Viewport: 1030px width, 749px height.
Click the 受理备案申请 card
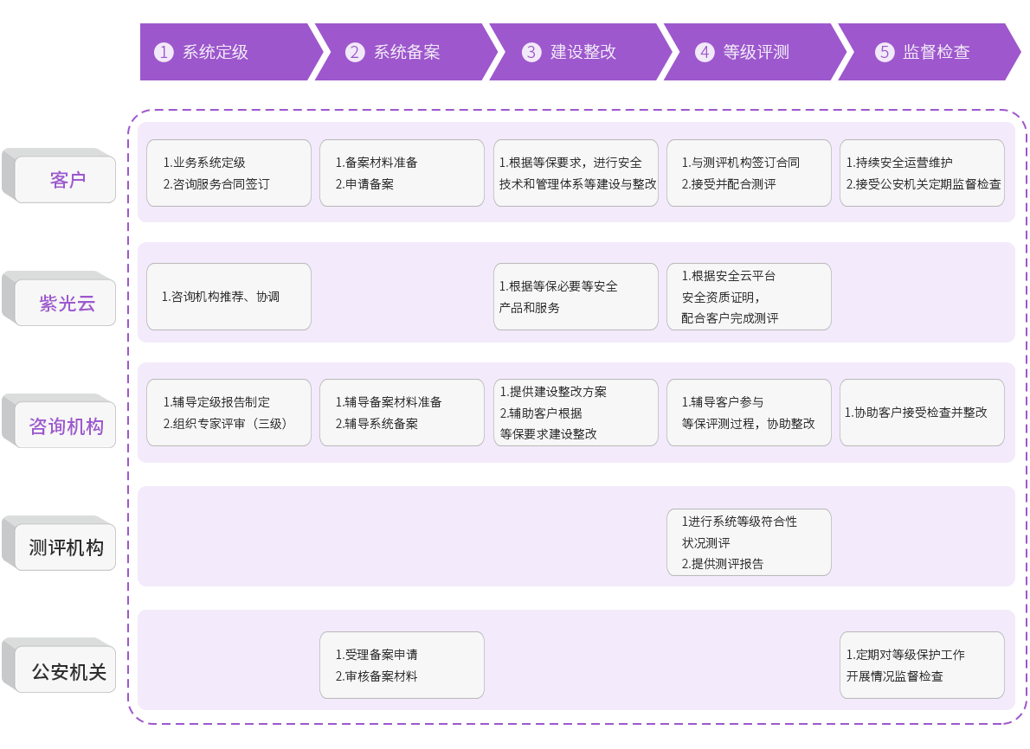[402, 665]
